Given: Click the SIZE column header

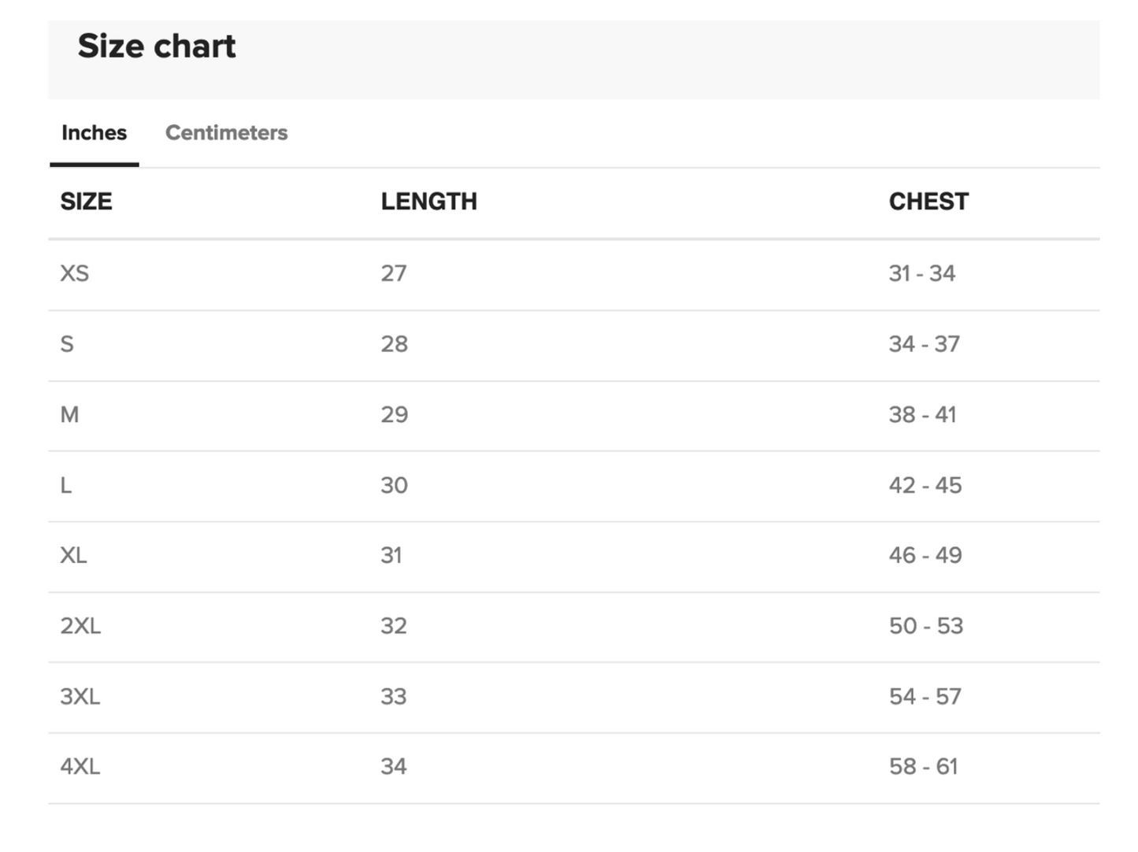Looking at the screenshot, I should pyautogui.click(x=86, y=202).
